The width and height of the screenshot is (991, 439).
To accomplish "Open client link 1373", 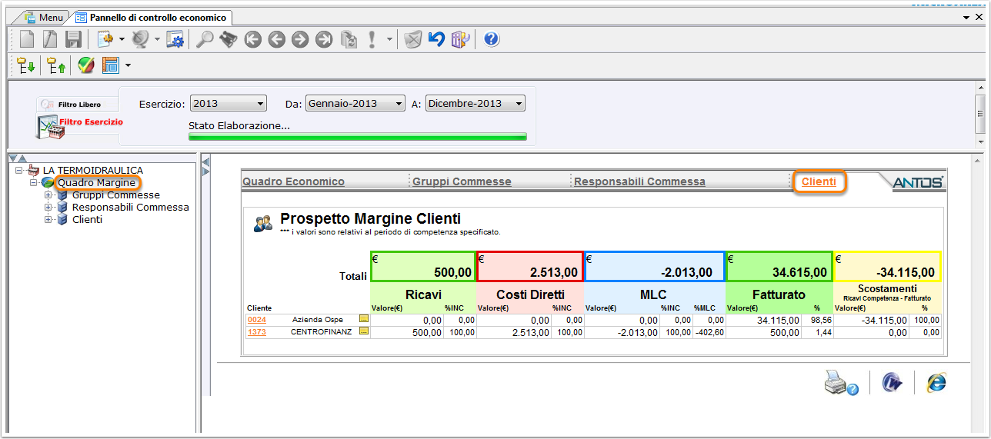I will (255, 332).
